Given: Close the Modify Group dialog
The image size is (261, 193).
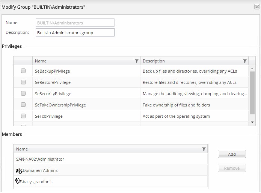Looking at the screenshot, I should [257, 7].
